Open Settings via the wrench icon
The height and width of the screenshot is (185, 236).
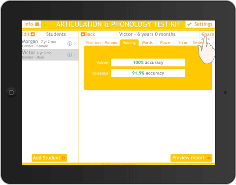click(x=190, y=24)
